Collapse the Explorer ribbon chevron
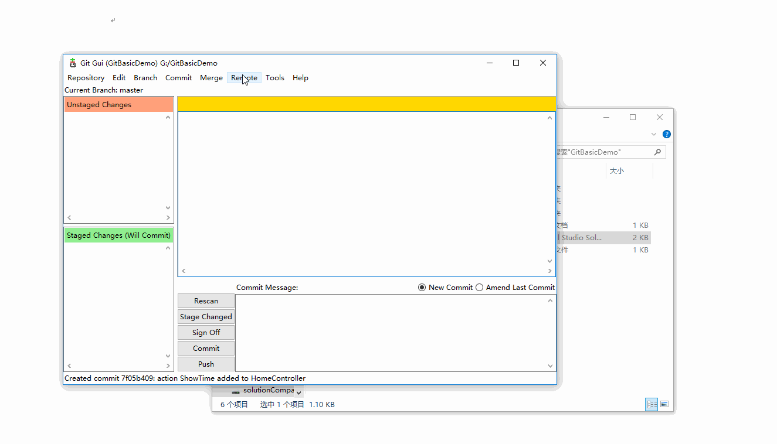This screenshot has height=444, width=777. click(653, 134)
